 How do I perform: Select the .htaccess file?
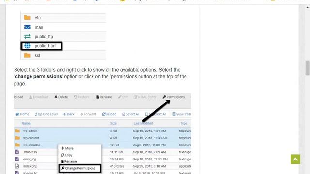click(30, 152)
